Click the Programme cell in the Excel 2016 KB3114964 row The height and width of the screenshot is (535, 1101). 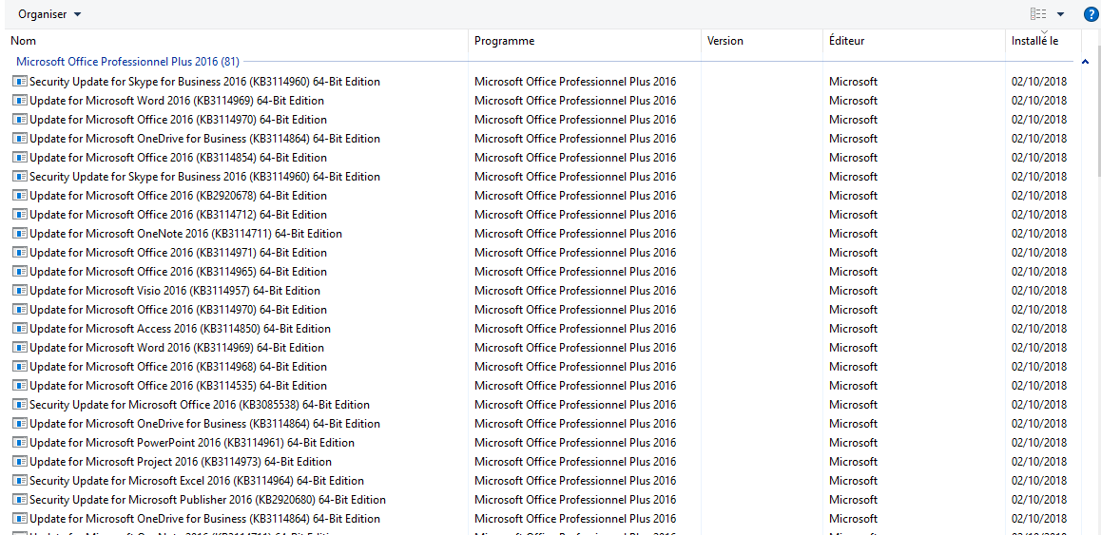tap(575, 480)
